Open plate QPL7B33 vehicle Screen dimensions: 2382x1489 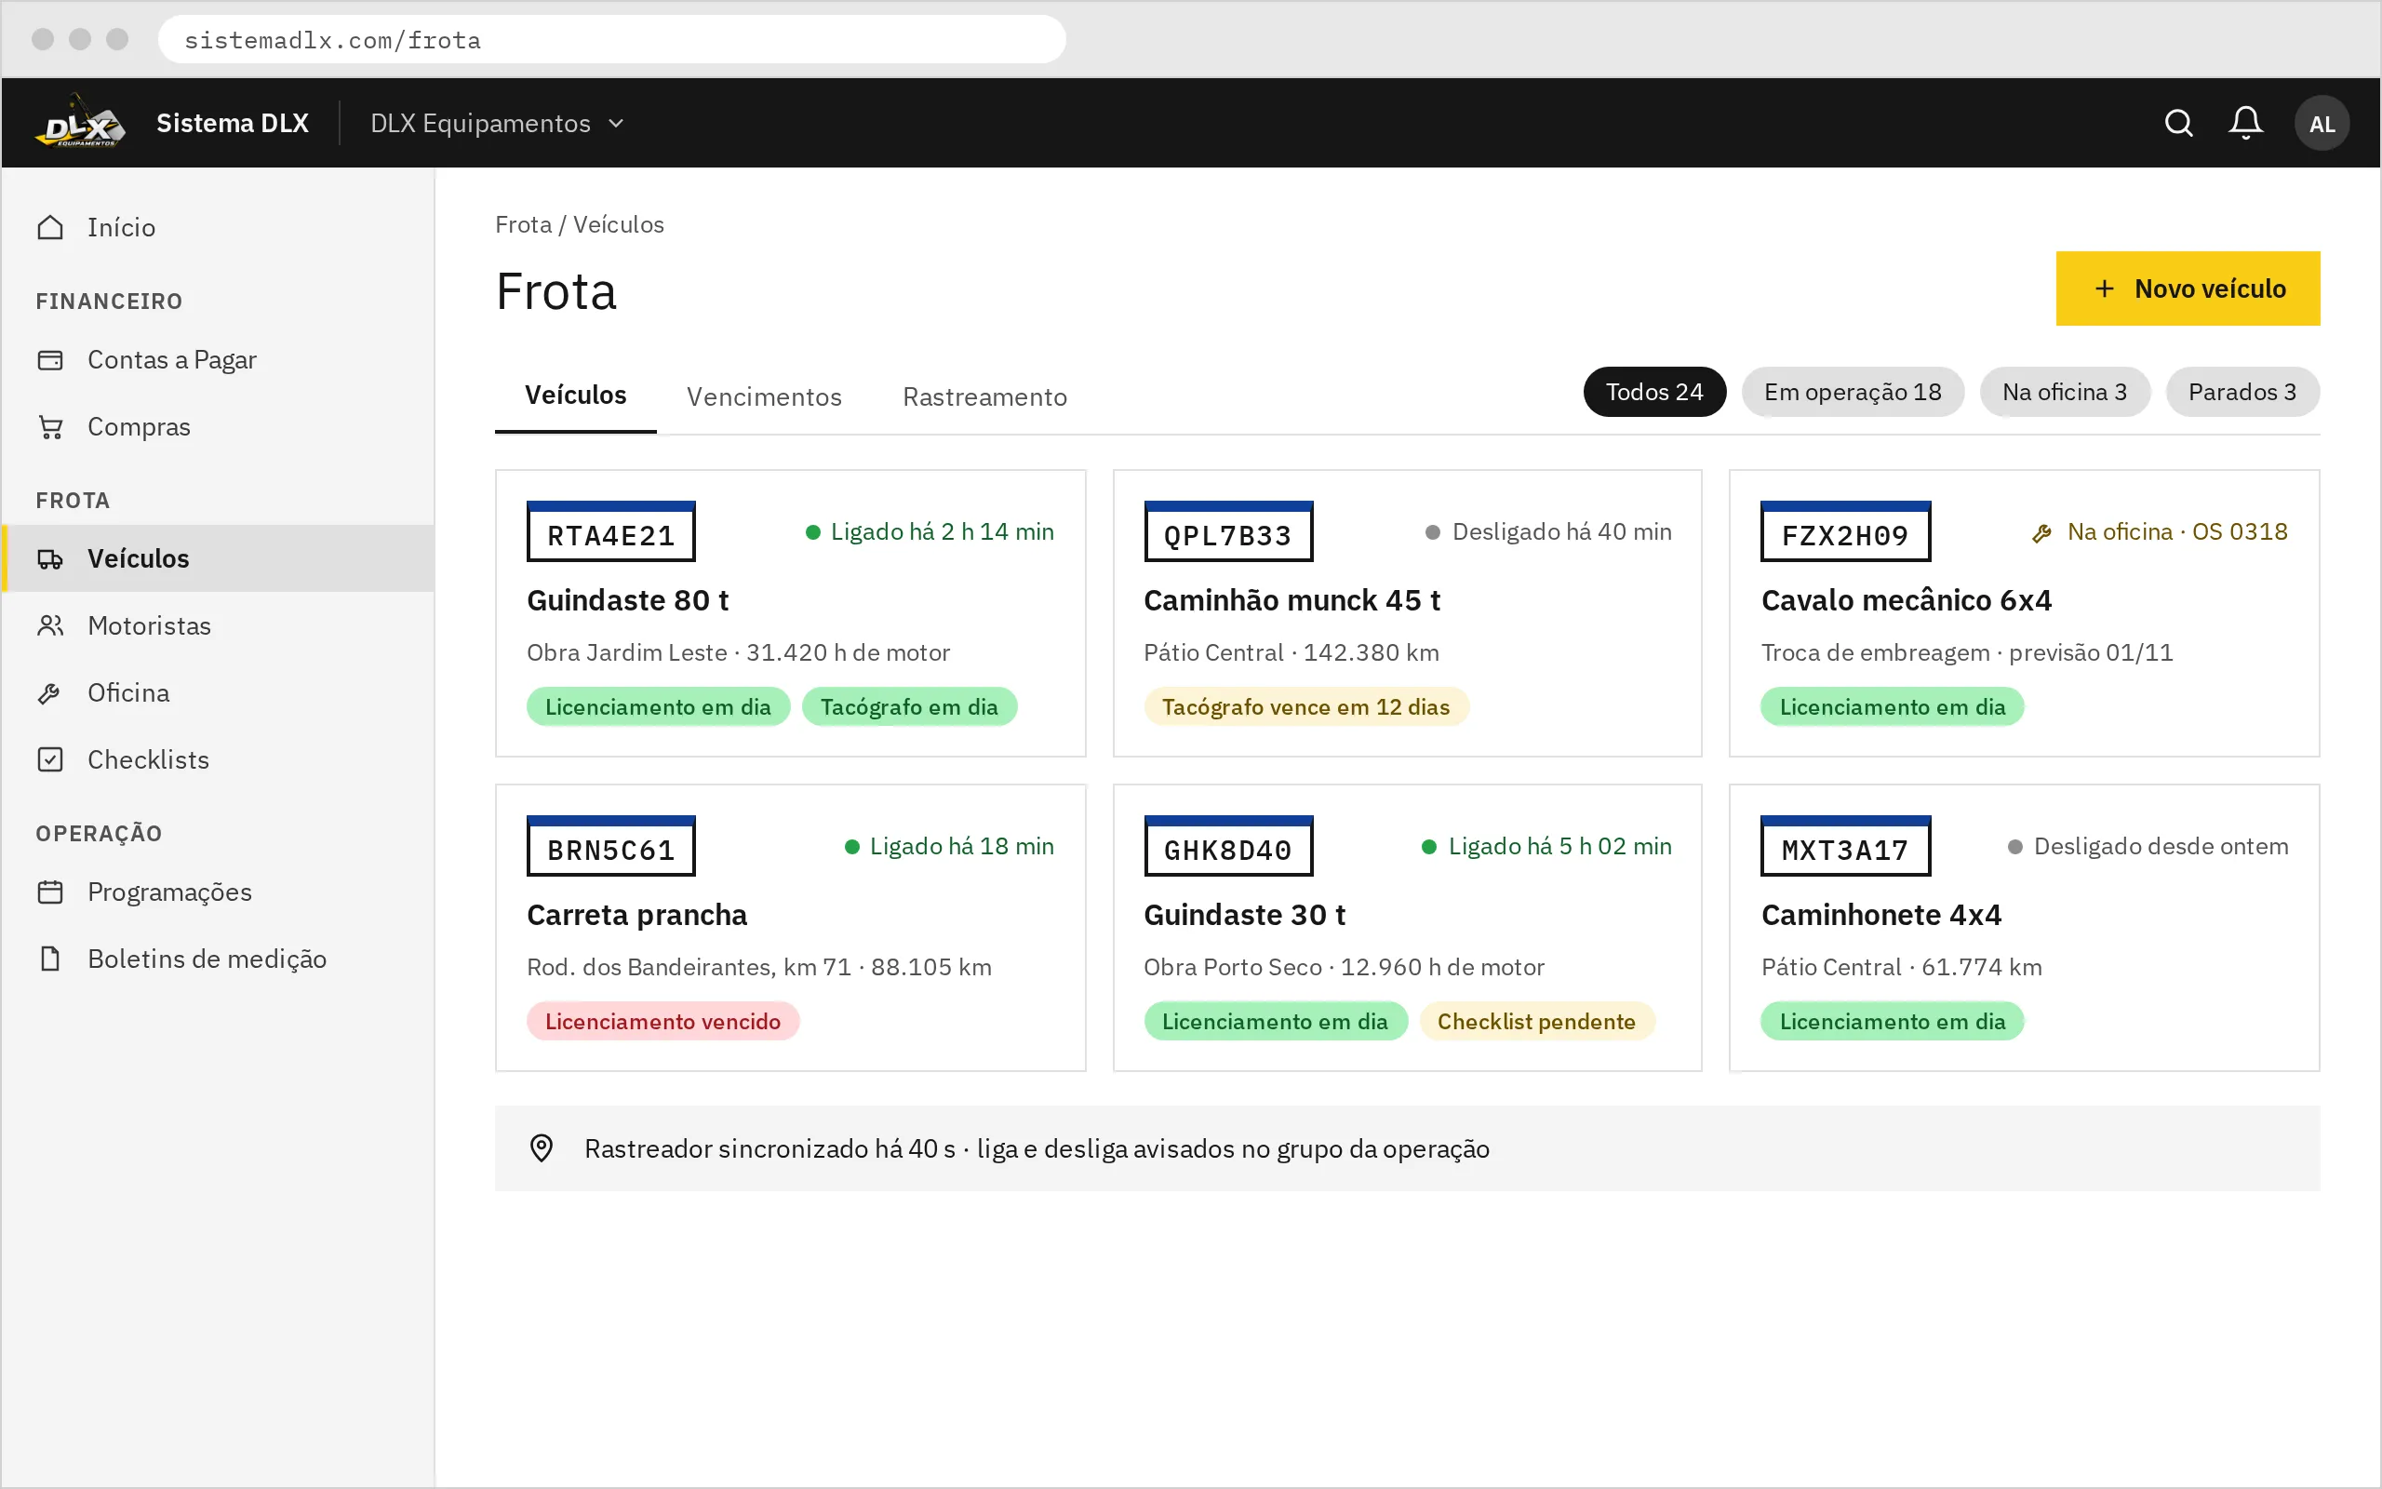pyautogui.click(x=1227, y=531)
